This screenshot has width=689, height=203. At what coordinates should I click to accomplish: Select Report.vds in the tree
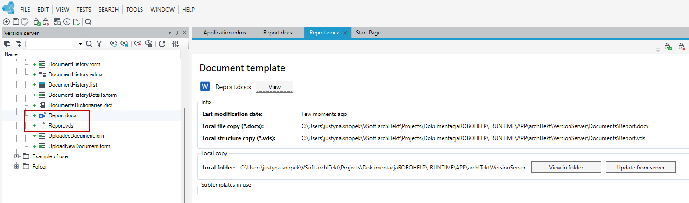click(61, 126)
